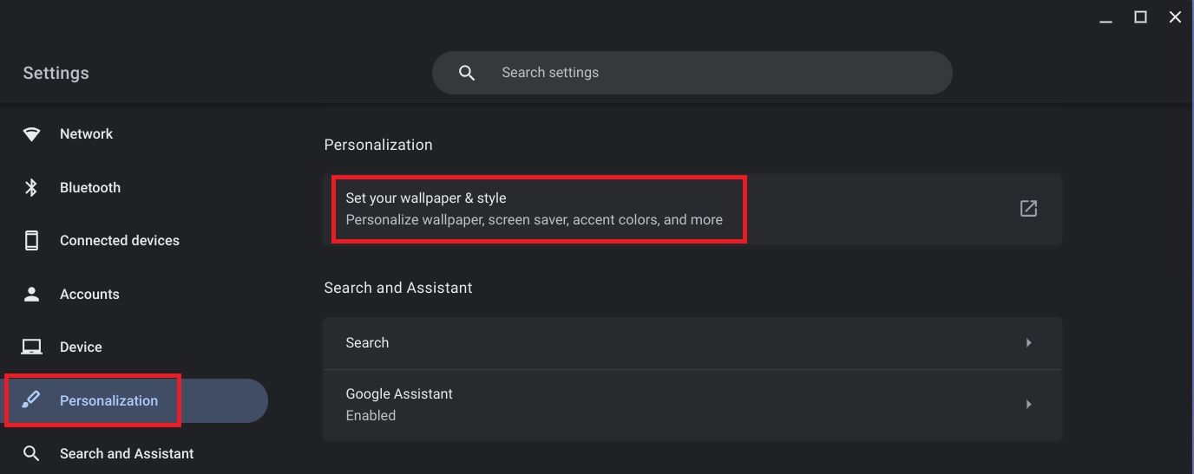Click the Accounts person icon
The height and width of the screenshot is (474, 1194).
(x=32, y=294)
